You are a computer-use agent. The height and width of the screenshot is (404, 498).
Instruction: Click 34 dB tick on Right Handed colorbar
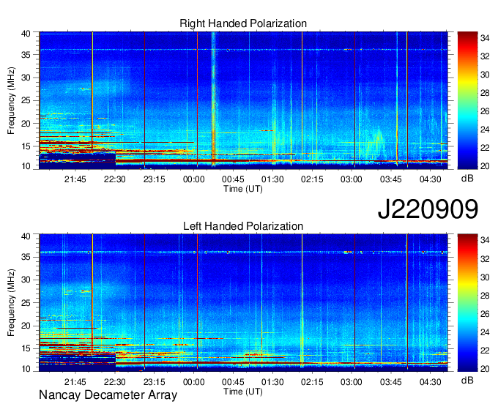485,38
